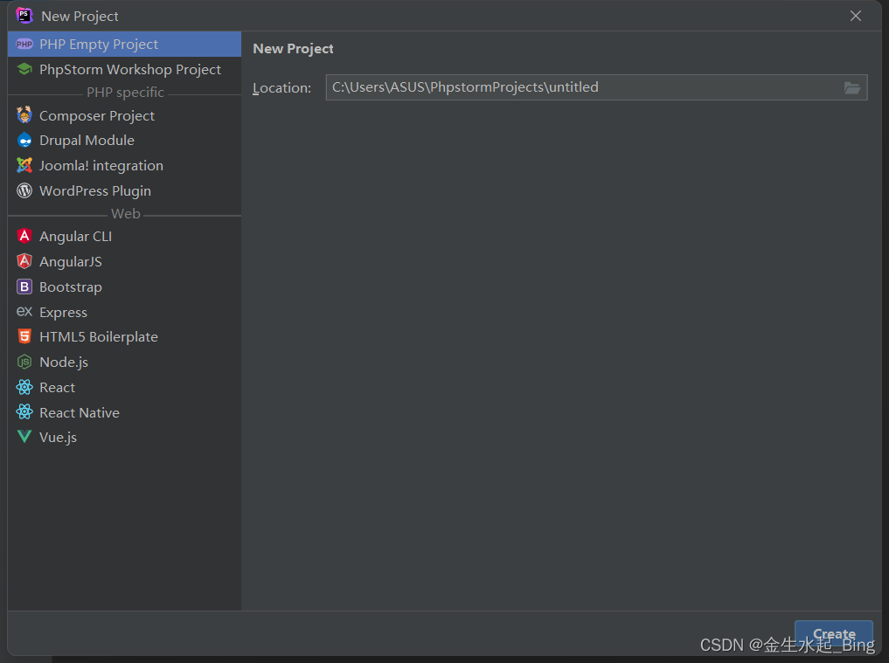The width and height of the screenshot is (889, 663).
Task: Select PHP Empty Project template
Action: click(x=99, y=44)
